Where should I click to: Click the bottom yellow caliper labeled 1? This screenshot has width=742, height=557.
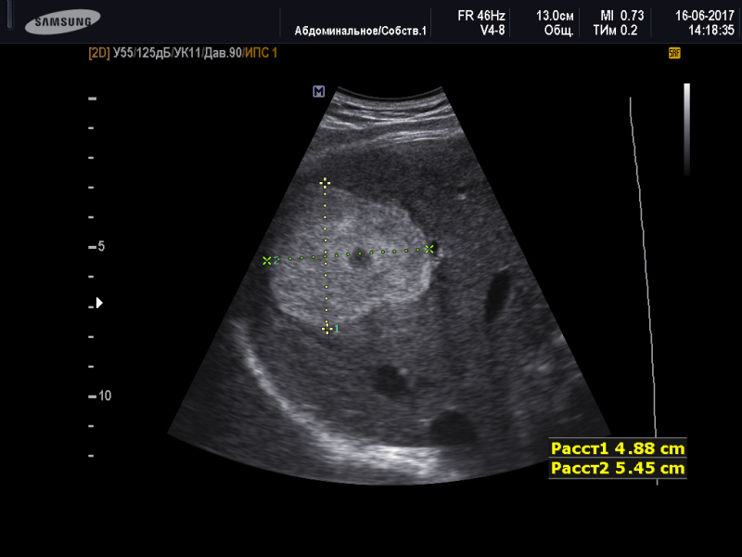(326, 329)
